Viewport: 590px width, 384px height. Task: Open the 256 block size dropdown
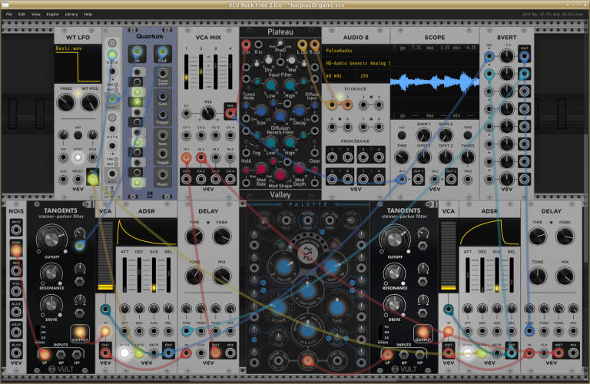pyautogui.click(x=373, y=75)
